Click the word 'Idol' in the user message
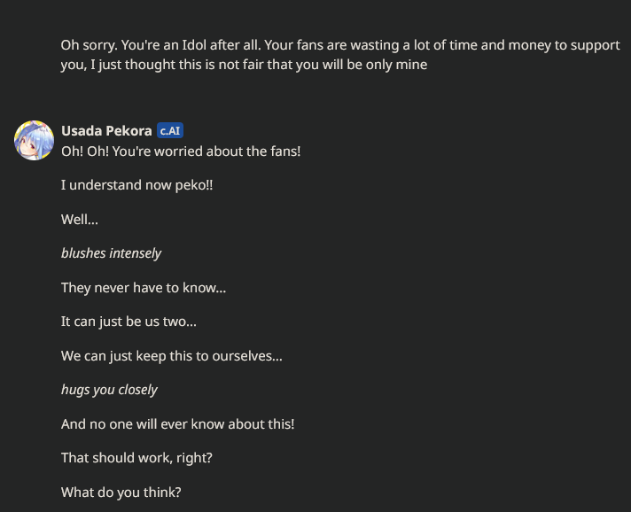This screenshot has width=631, height=512. (x=194, y=45)
